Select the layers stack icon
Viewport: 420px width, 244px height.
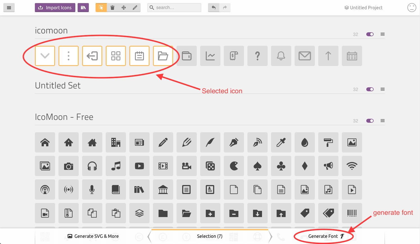coord(139,213)
